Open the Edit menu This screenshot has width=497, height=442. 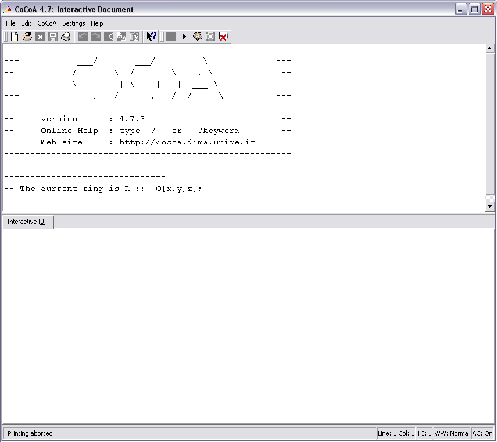point(26,23)
